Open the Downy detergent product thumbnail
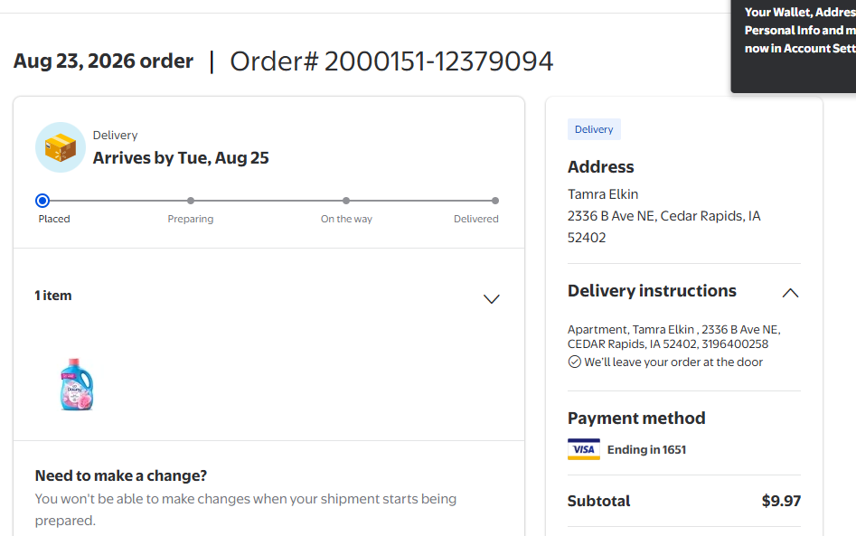This screenshot has width=856, height=536. pos(77,384)
